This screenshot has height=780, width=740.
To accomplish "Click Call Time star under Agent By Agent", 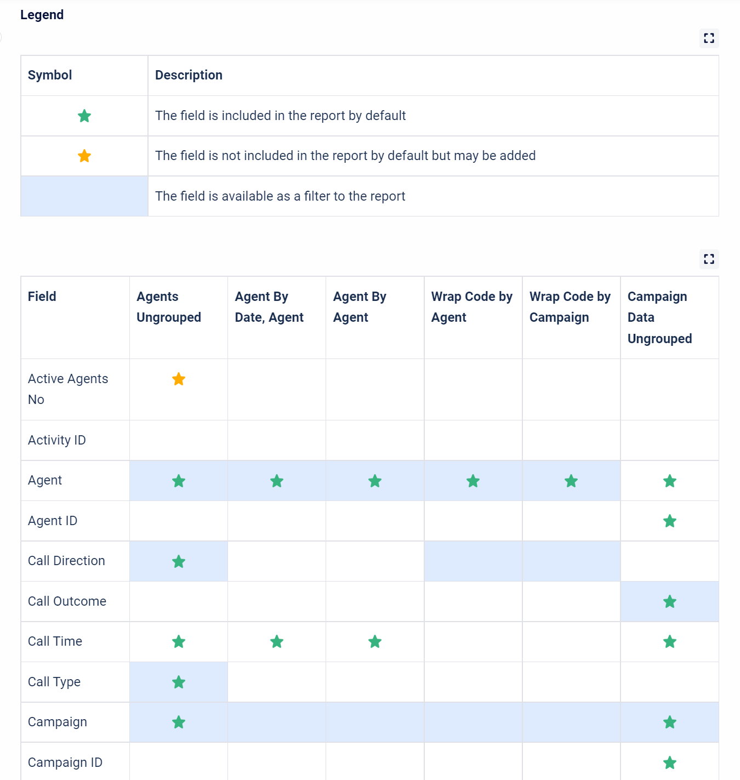I will [x=375, y=642].
